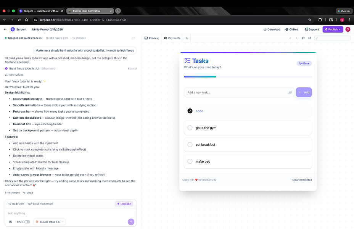This screenshot has height=229, width=354.
Task: Click the site info icon in address bar
Action: pos(35,20)
